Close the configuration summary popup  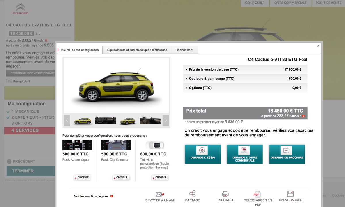(318, 46)
